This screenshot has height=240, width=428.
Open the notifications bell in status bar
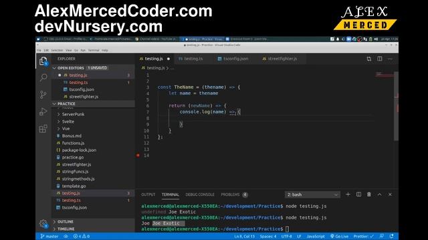[x=392, y=236]
